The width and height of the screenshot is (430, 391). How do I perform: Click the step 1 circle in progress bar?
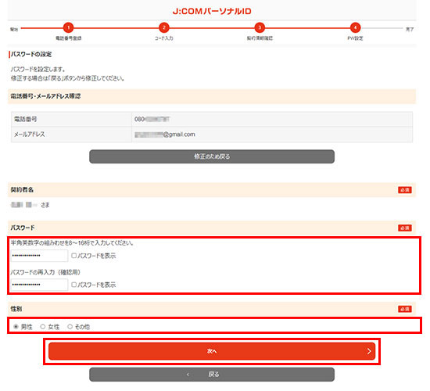(x=68, y=27)
